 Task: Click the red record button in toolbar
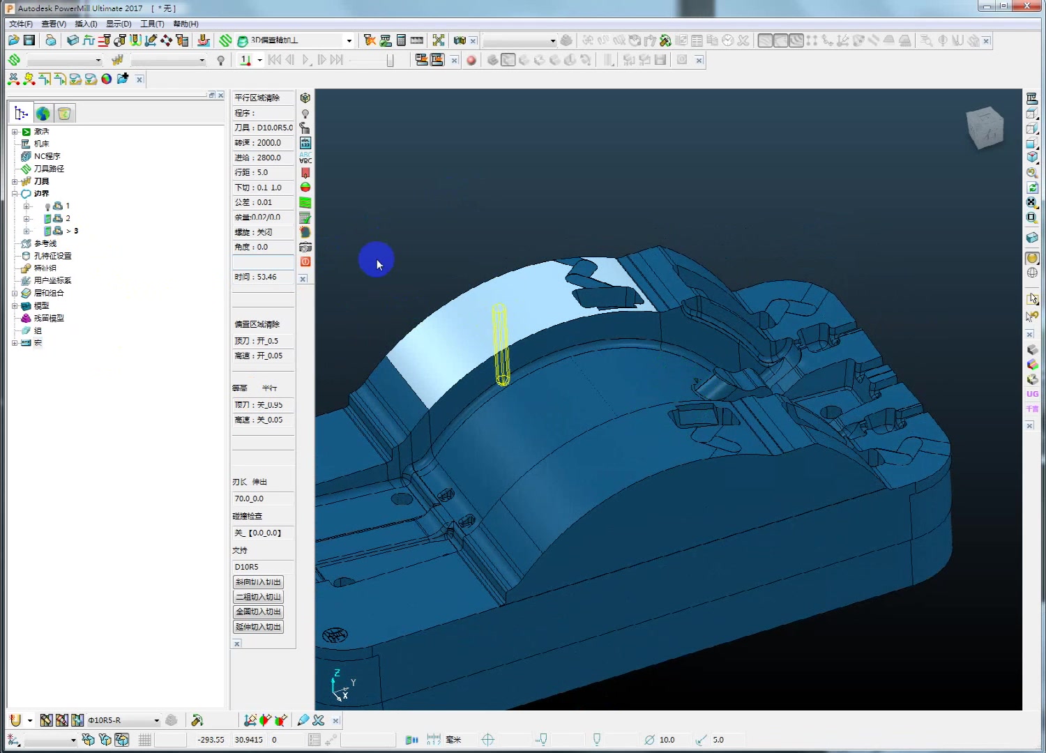(471, 61)
